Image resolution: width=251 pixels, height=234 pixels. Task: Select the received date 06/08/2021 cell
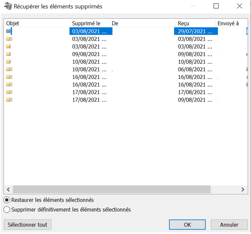[195, 70]
